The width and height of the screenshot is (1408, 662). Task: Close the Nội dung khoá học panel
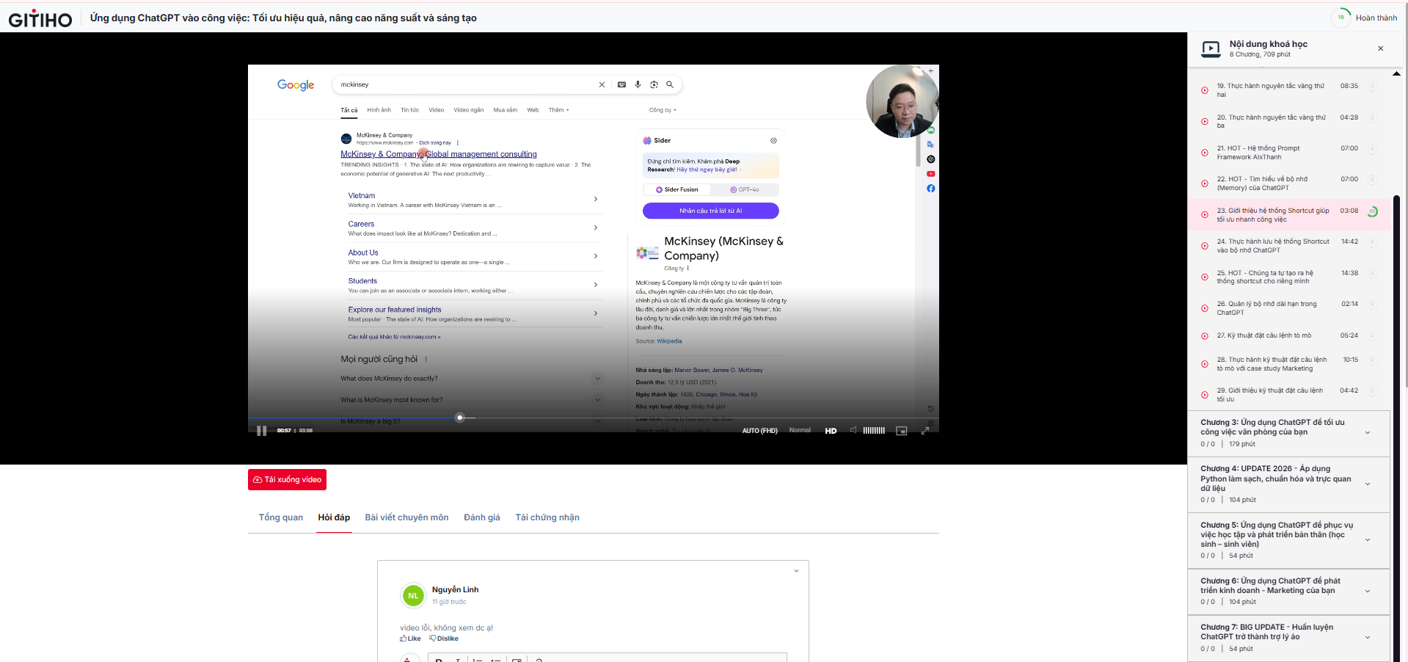(1380, 48)
